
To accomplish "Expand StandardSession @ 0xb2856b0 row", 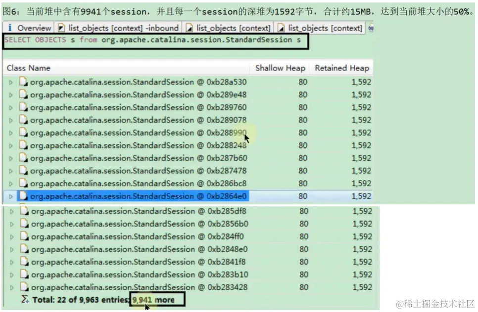I will (x=11, y=225).
